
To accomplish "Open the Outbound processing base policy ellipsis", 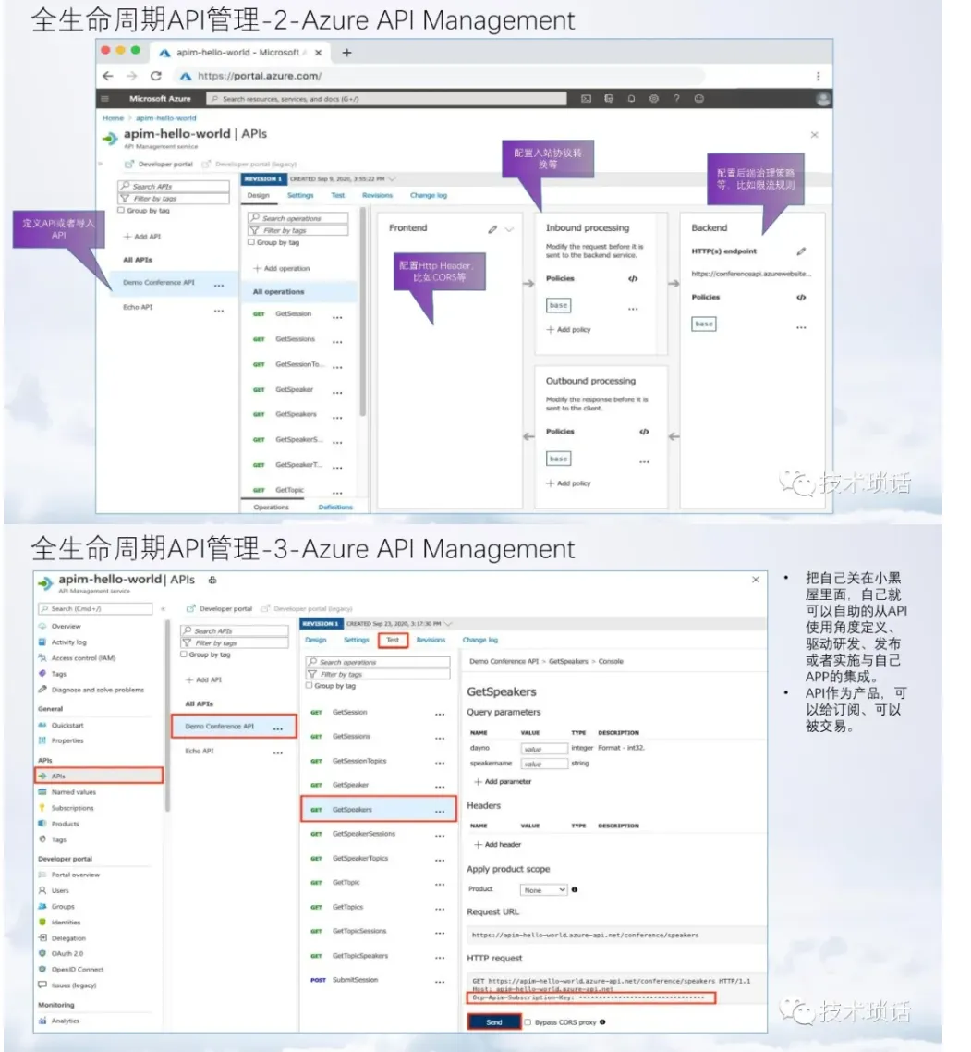I will 645,462.
